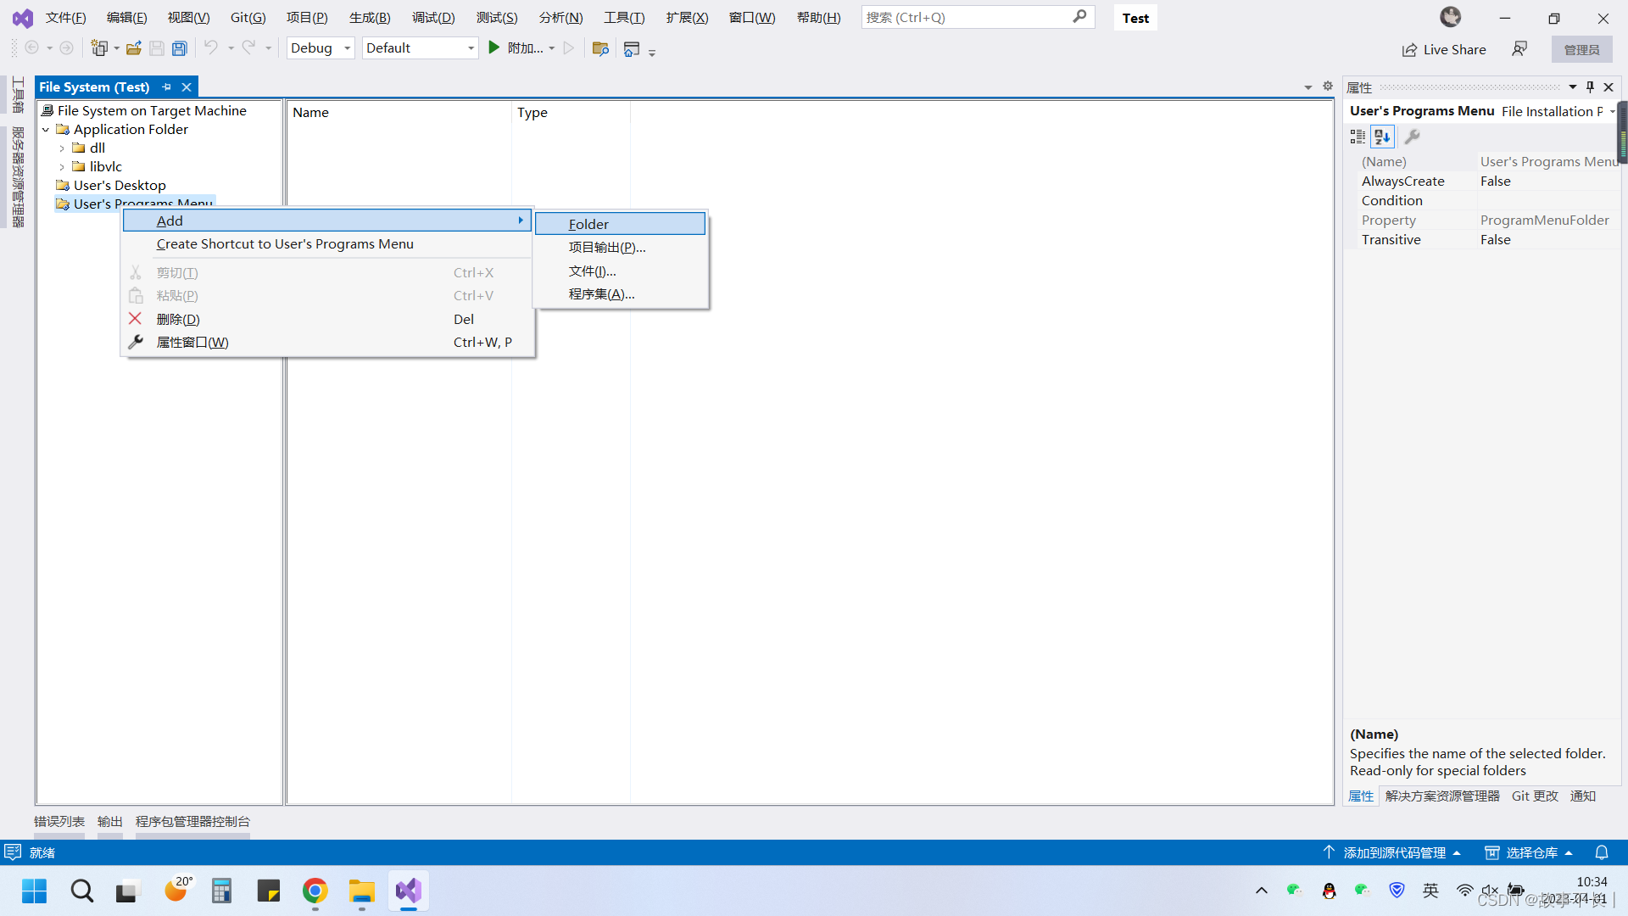Click the User's Programs Menu tree item

[x=143, y=203]
